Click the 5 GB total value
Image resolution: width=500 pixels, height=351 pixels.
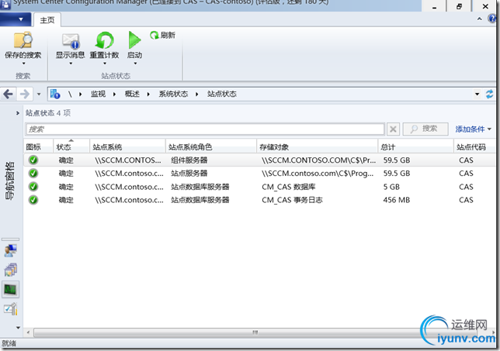tap(391, 187)
